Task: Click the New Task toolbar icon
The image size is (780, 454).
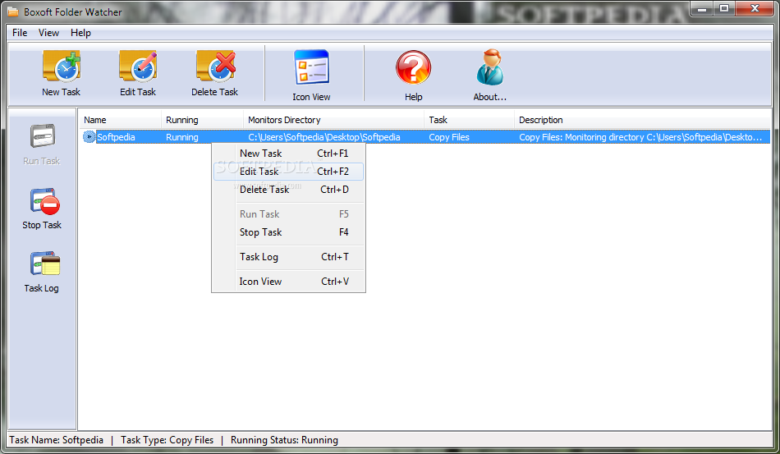Action: (x=62, y=66)
